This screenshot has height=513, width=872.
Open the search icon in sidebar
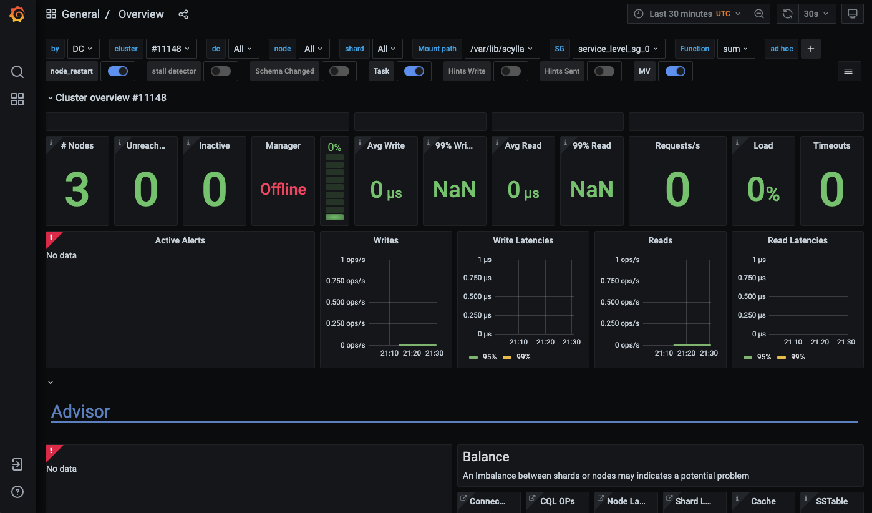[17, 72]
